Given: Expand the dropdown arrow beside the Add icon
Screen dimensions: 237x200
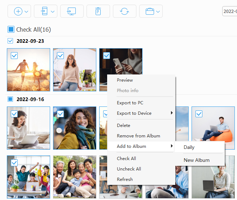Looking at the screenshot, I should (27, 12).
